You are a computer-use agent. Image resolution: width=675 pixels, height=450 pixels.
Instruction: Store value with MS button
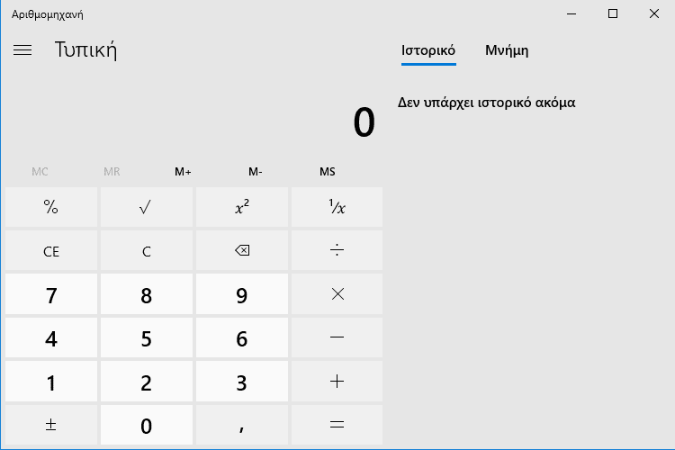328,171
